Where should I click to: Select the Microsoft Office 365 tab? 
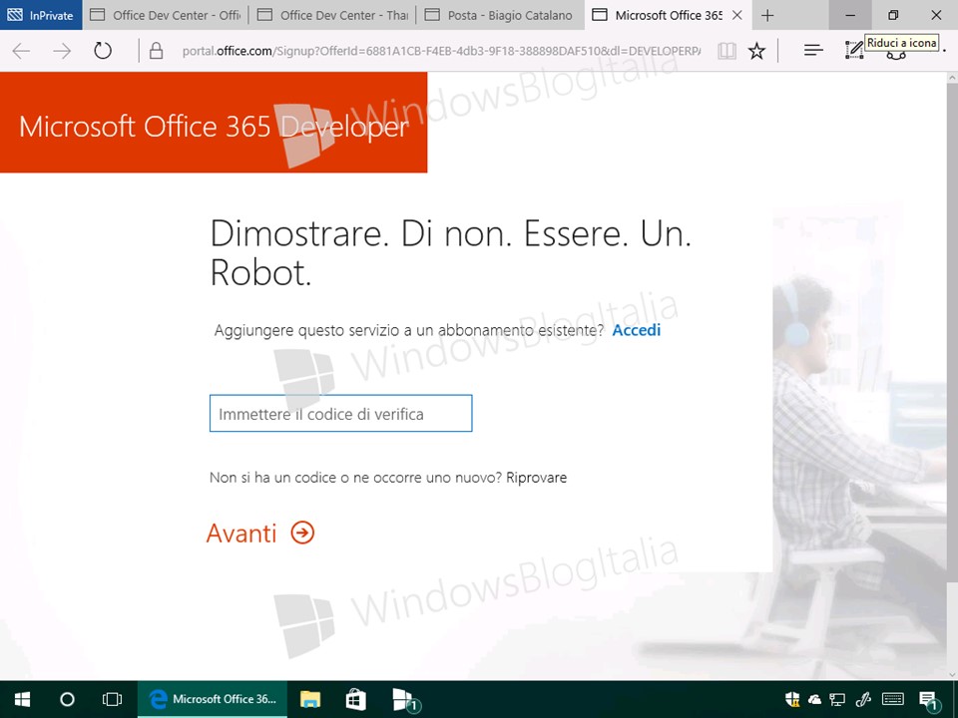(x=669, y=15)
